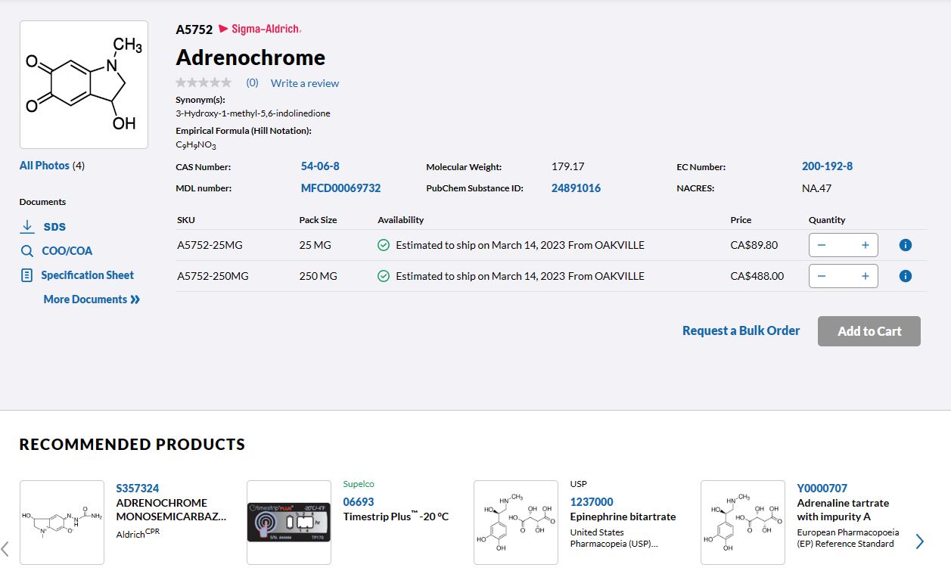Click the molecular weight value 179.17
The width and height of the screenshot is (951, 577).
click(568, 166)
